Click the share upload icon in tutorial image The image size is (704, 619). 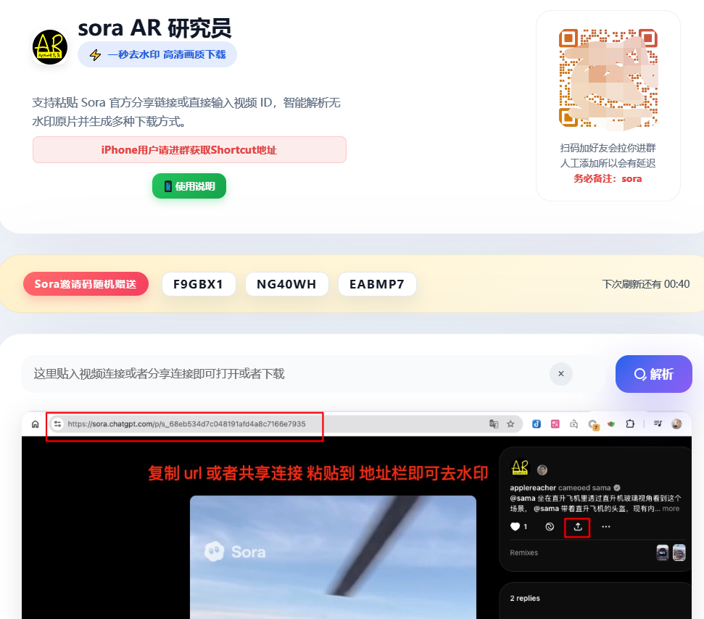pos(577,527)
